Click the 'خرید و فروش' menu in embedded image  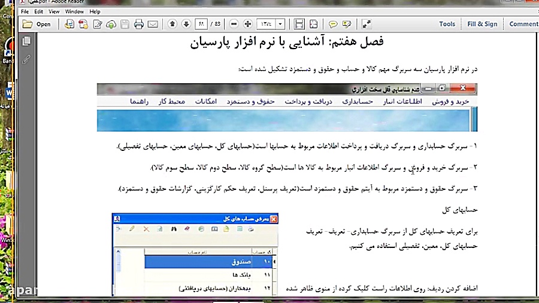coord(450,101)
